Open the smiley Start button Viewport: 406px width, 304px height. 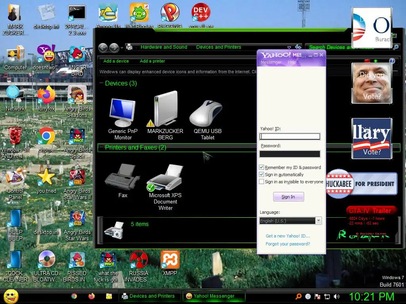click(11, 296)
